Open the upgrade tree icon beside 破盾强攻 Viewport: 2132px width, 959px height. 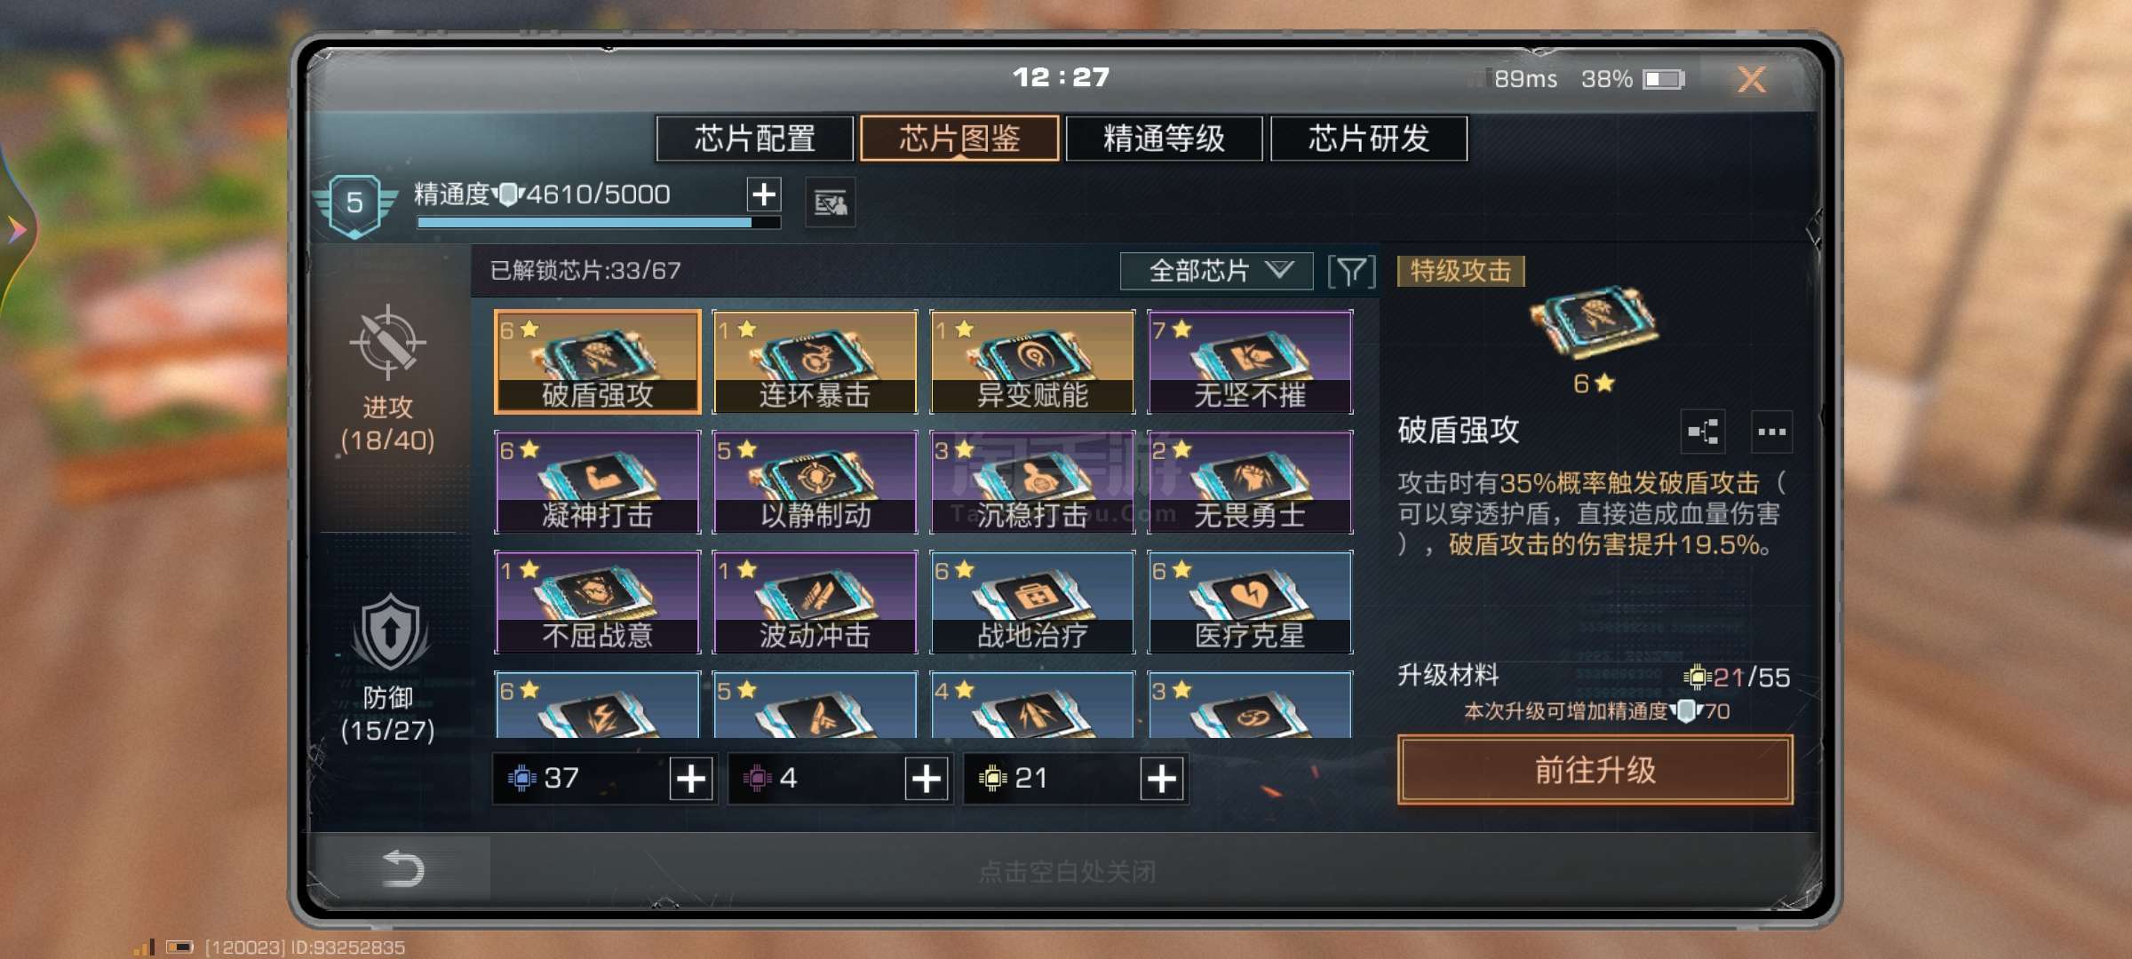(x=1703, y=432)
